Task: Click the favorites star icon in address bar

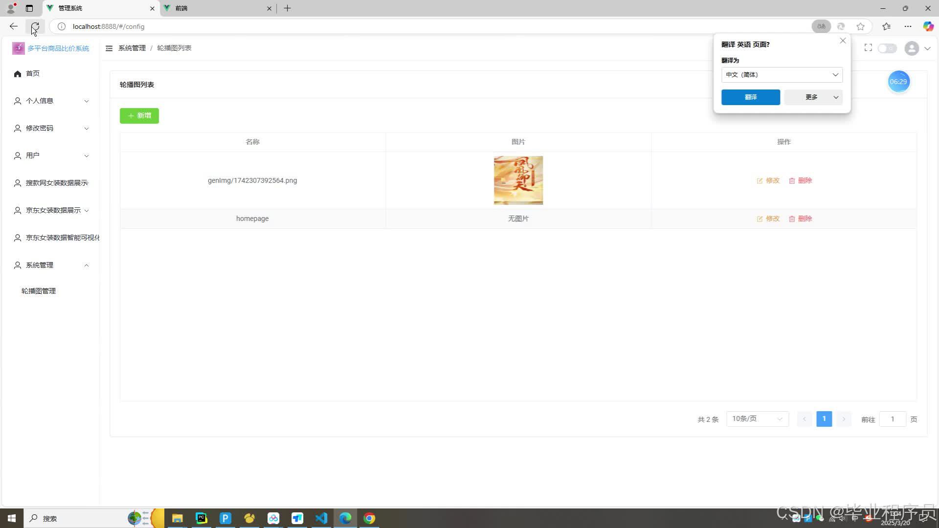Action: [x=860, y=26]
